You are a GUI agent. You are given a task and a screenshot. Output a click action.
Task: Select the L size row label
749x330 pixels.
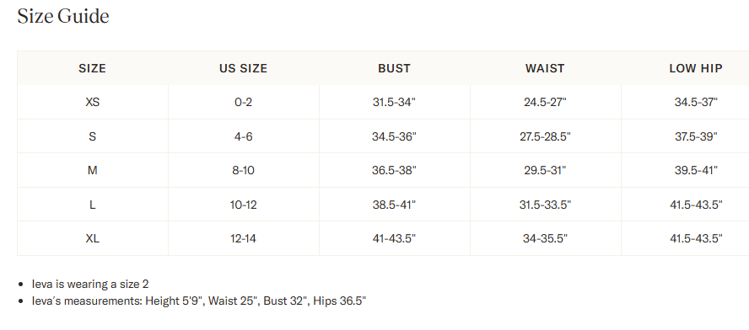[92, 205]
